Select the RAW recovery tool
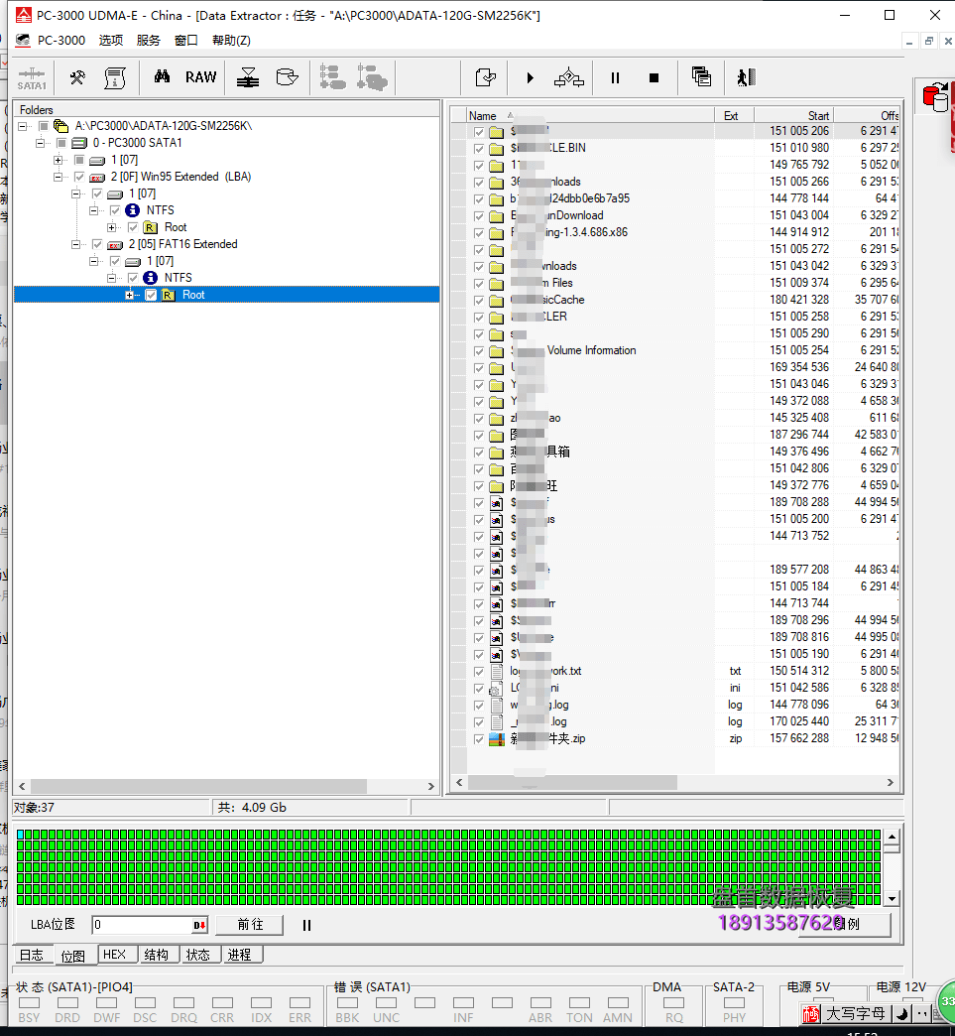 200,77
